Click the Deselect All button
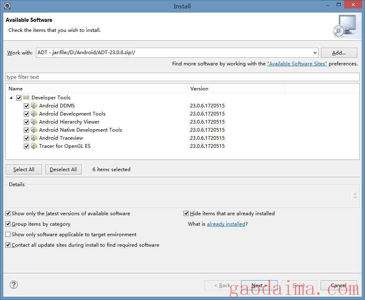Viewport: 365px width, 300px height. pyautogui.click(x=63, y=169)
